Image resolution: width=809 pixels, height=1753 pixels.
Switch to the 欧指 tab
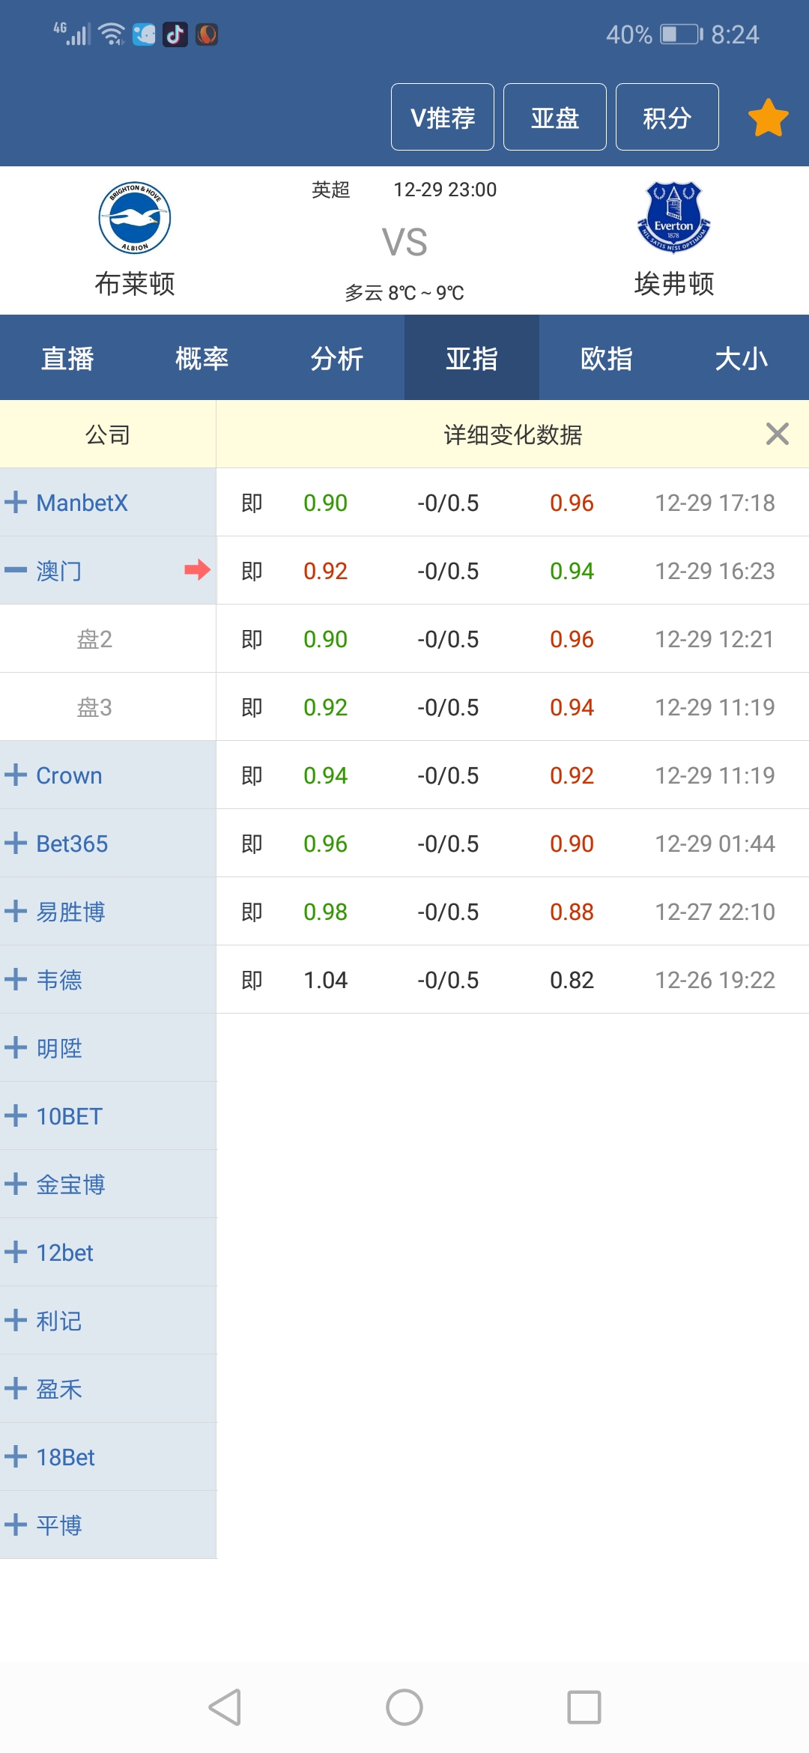click(606, 358)
